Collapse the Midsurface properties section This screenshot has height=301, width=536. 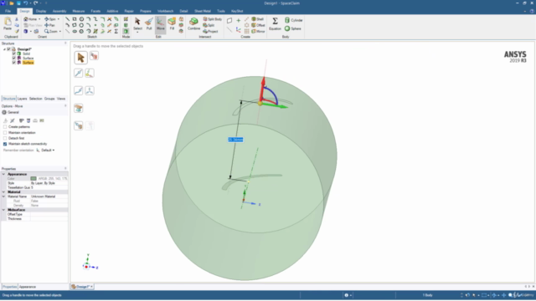point(3,210)
